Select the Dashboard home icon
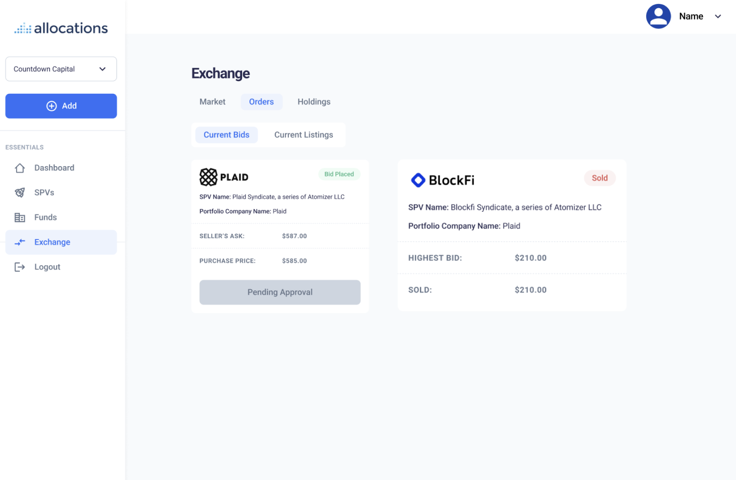The image size is (736, 480). (19, 168)
